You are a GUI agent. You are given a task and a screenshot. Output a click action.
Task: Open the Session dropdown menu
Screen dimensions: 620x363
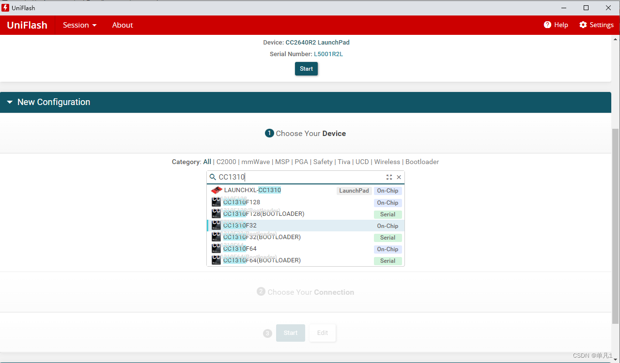79,25
